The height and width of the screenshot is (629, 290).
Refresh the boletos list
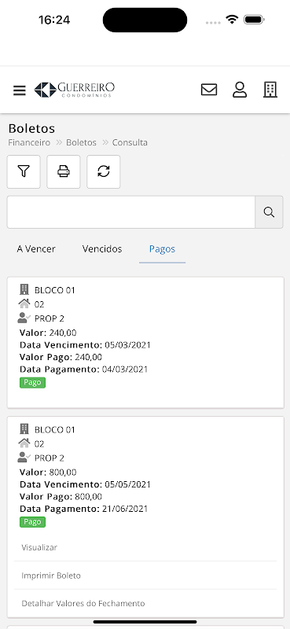(x=104, y=171)
